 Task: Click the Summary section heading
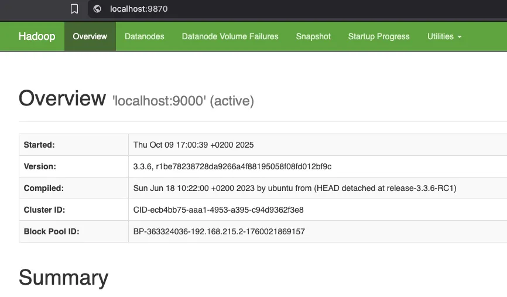(x=63, y=278)
